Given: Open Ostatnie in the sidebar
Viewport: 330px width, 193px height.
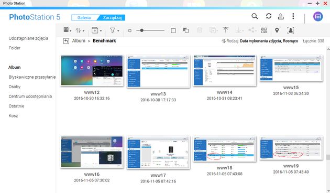Looking at the screenshot, I should pos(16,106).
